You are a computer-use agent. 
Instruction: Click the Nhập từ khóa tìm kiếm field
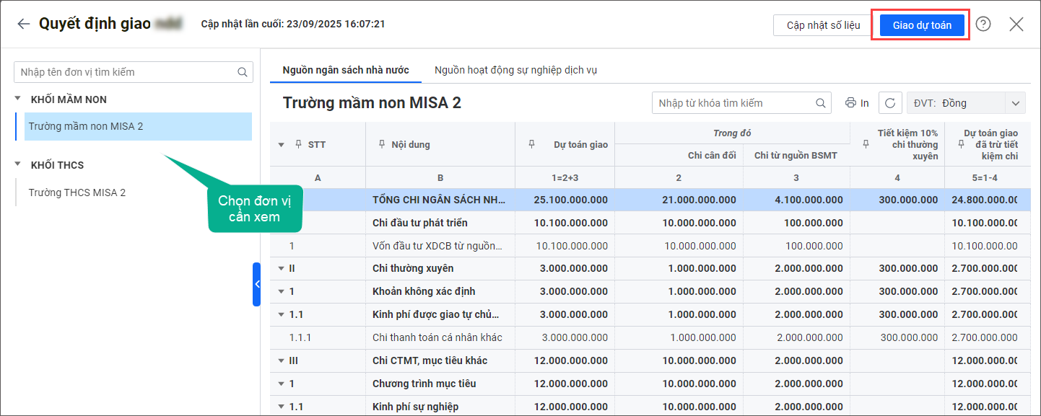pos(733,103)
